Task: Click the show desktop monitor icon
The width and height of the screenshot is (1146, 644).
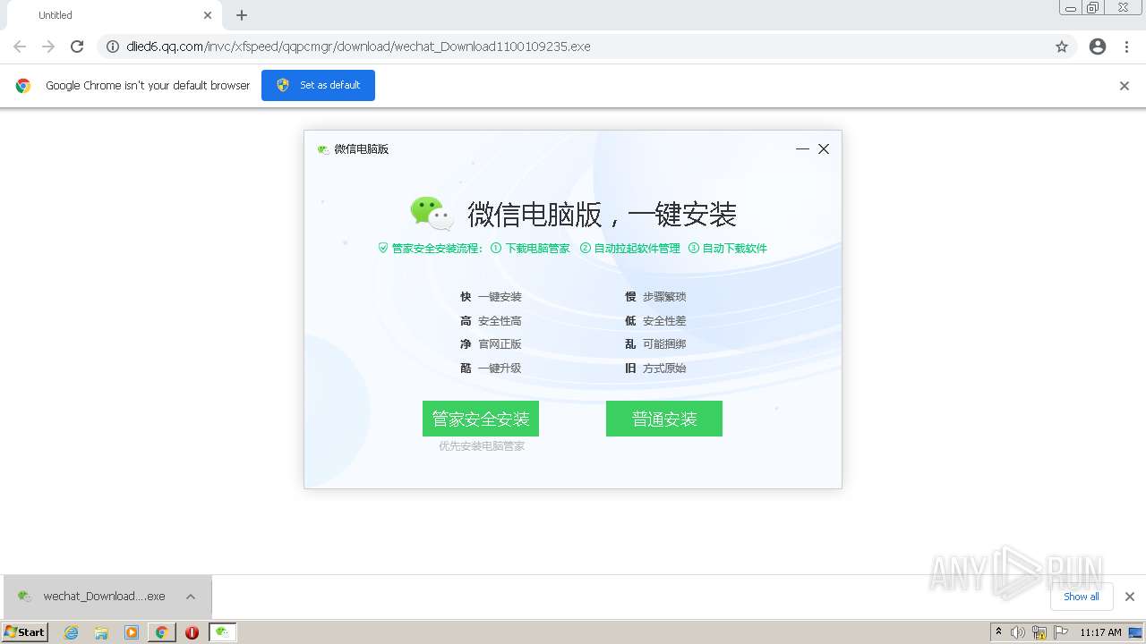Action: click(1135, 632)
